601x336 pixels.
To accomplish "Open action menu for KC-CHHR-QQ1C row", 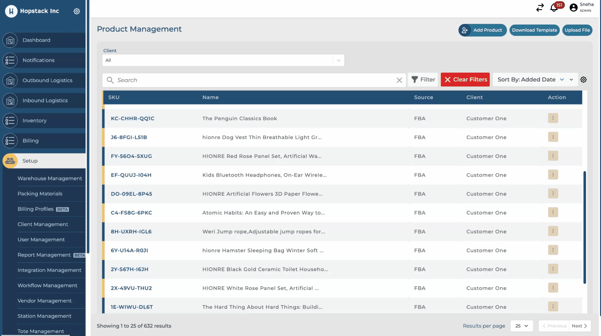I will (x=553, y=118).
